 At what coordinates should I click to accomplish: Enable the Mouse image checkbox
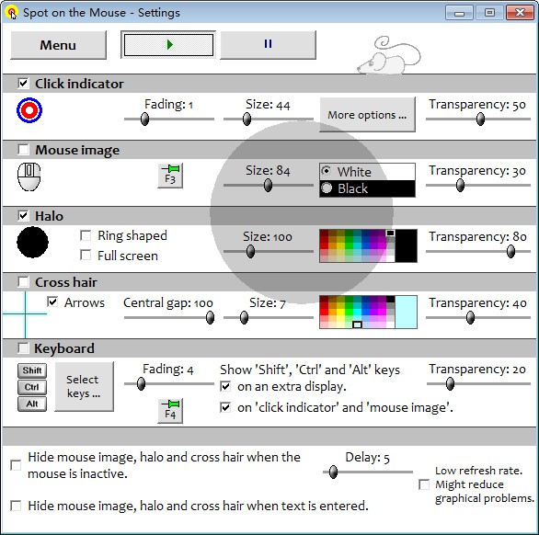coord(23,150)
